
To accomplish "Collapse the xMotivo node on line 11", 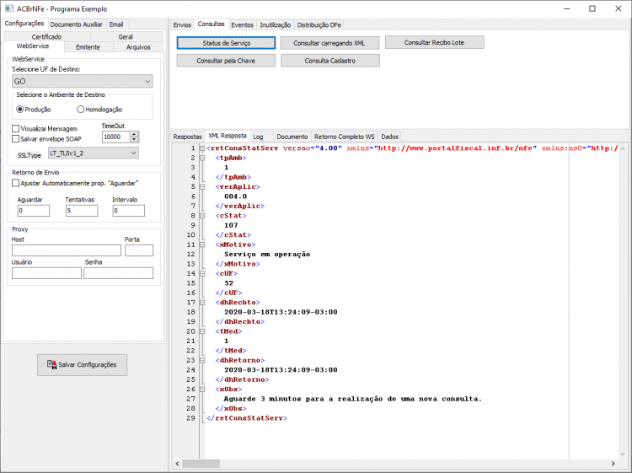I will (202, 245).
